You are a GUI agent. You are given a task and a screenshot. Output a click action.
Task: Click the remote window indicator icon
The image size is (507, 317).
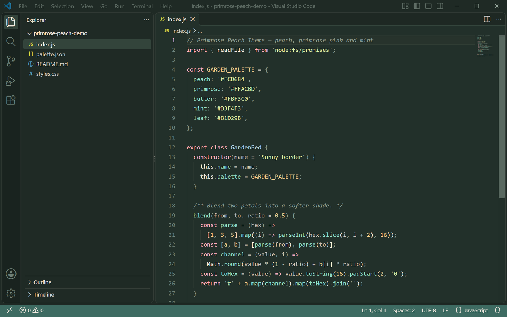point(10,310)
